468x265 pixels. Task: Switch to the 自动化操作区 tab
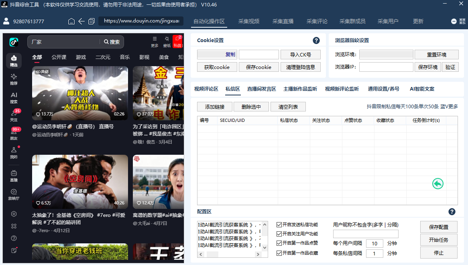click(x=209, y=22)
